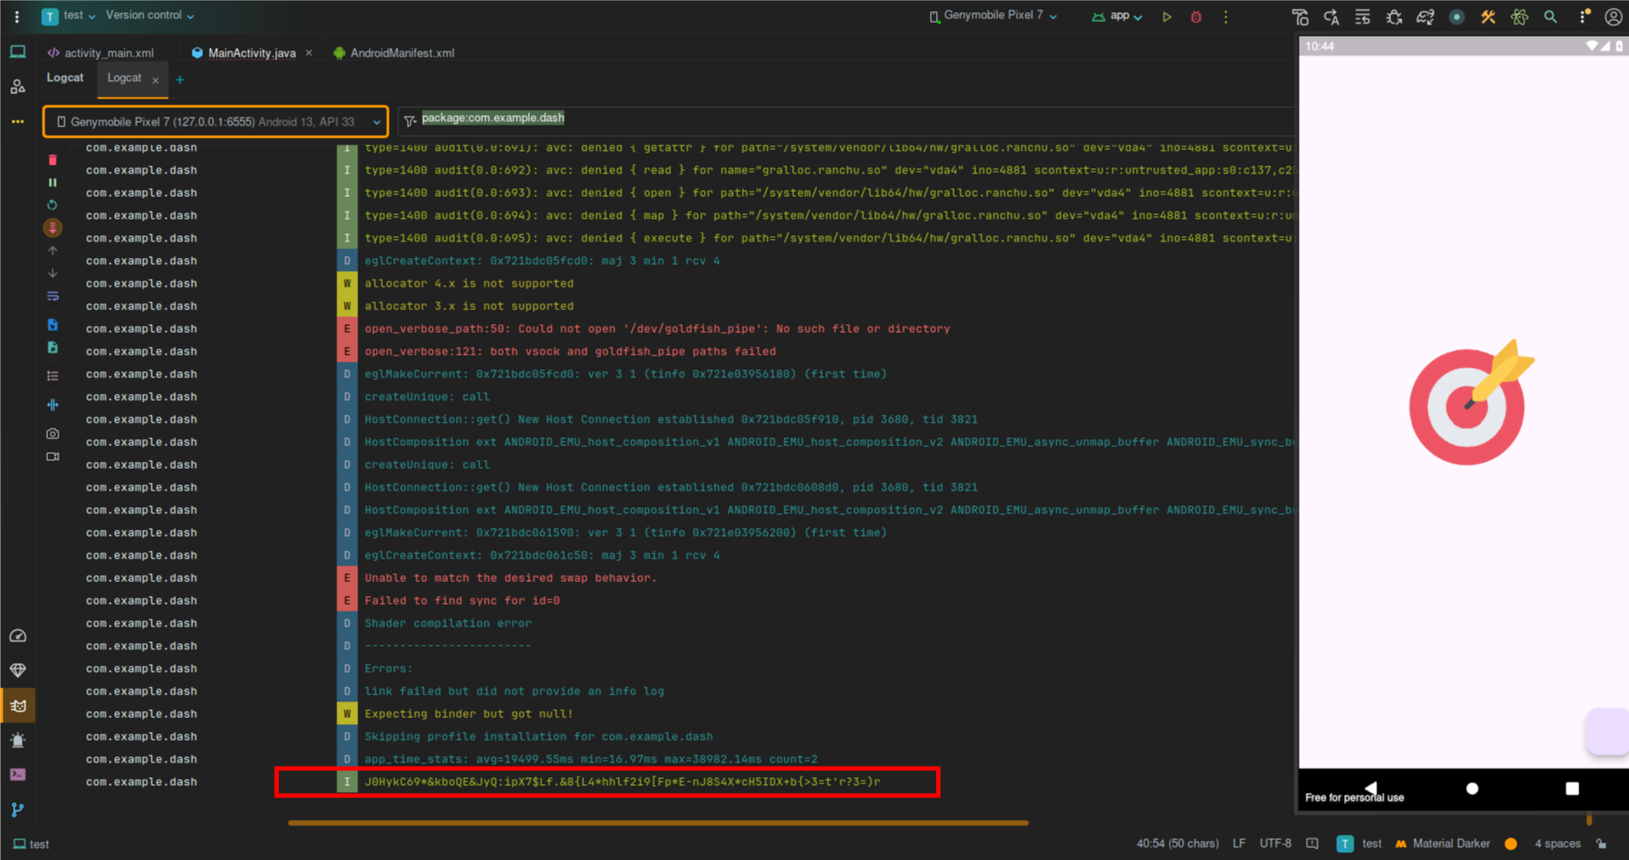Open the Material Darker theme selector

(x=1443, y=843)
